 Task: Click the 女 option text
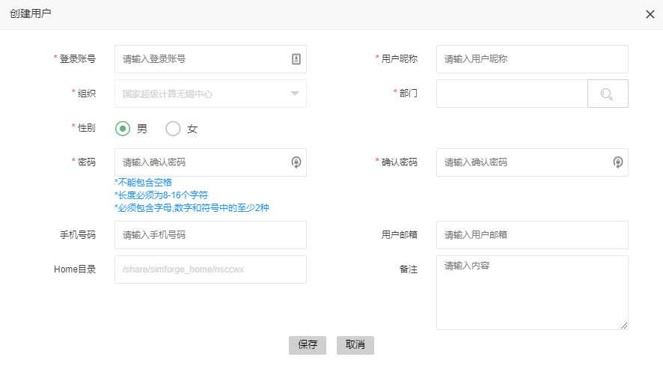coord(192,129)
